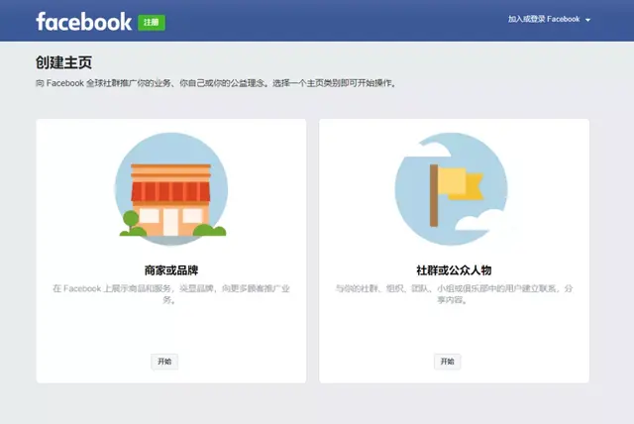This screenshot has height=424, width=634.
Task: Click the 商家或品牌 heading
Action: (171, 270)
